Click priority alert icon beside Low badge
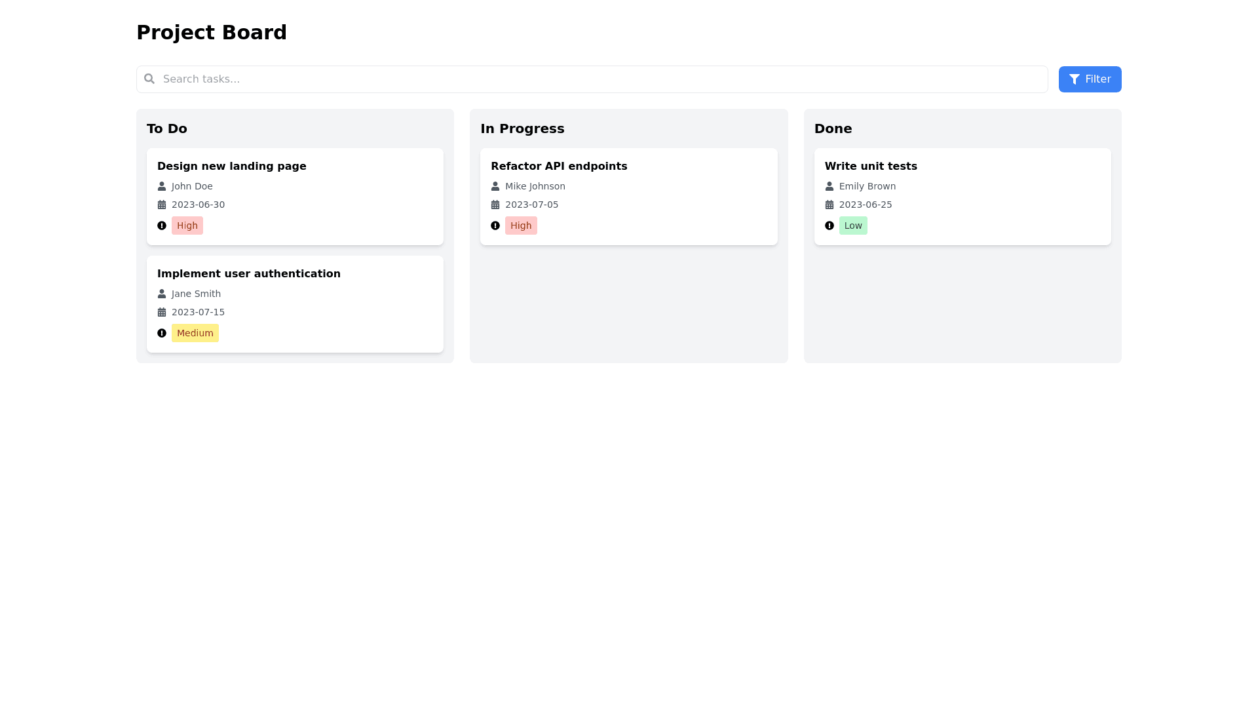Viewport: 1258px width, 708px height. [x=829, y=226]
